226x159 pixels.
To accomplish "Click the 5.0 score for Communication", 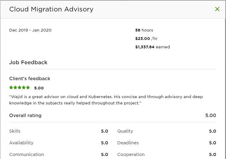I will (104, 154).
